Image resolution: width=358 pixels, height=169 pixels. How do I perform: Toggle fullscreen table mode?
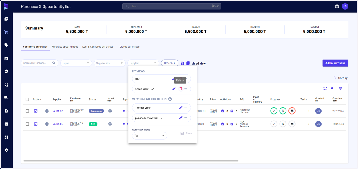click(x=325, y=89)
